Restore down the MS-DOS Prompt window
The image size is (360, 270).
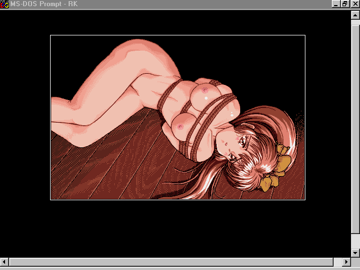point(345,4)
